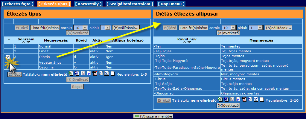
Task: Click the Olajosmagvak mentes cell
Action: pos(261,93)
